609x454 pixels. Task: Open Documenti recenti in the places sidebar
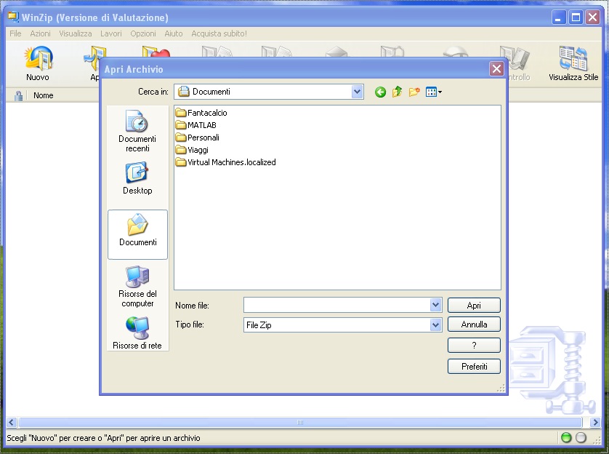[x=137, y=131]
